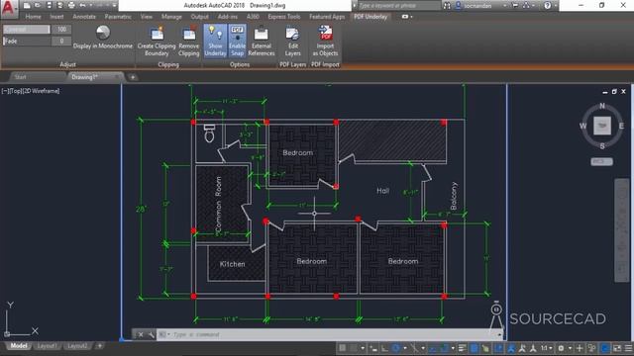Click the keyword search box
The width and height of the screenshot is (634, 356).
pos(398,6)
